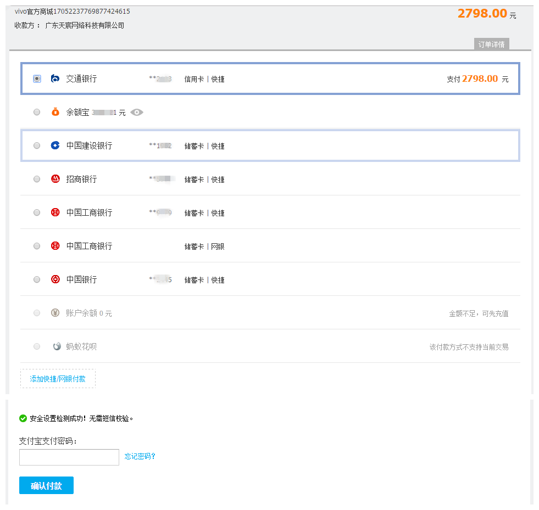Choose the 中国建设银行 radio button
The image size is (539, 510).
point(37,145)
